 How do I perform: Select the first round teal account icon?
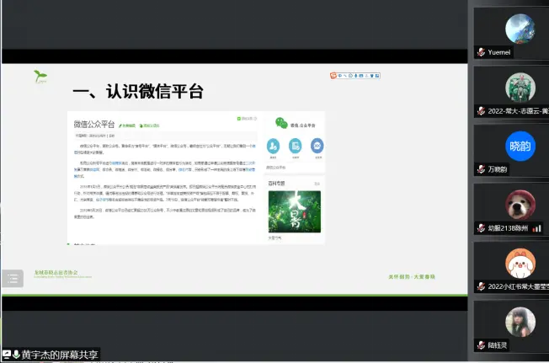(273, 146)
